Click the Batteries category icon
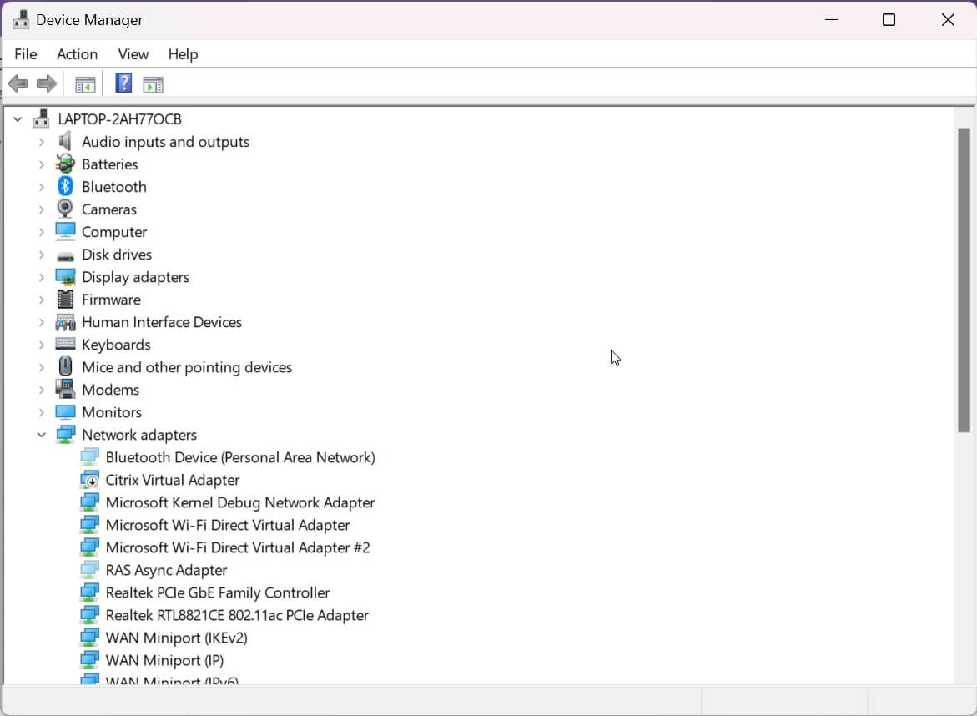The width and height of the screenshot is (977, 716). [65, 164]
